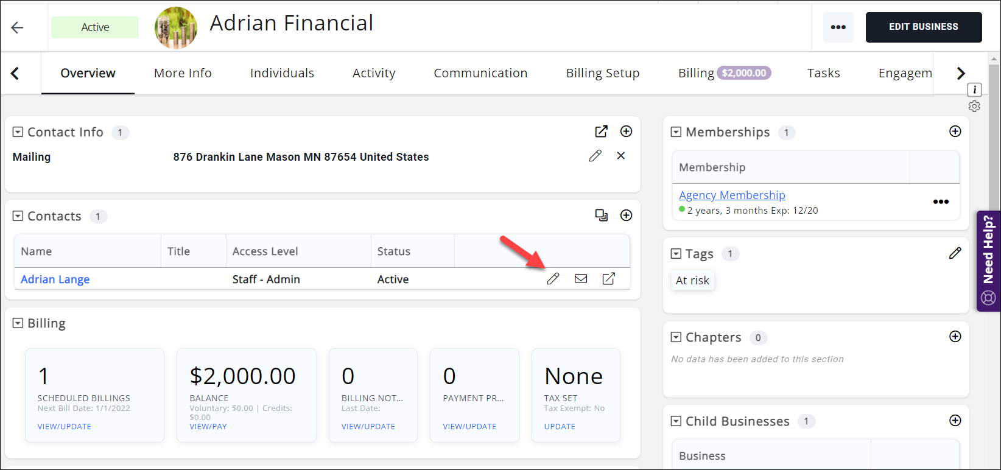Add a chapter with plus icon

pos(955,337)
